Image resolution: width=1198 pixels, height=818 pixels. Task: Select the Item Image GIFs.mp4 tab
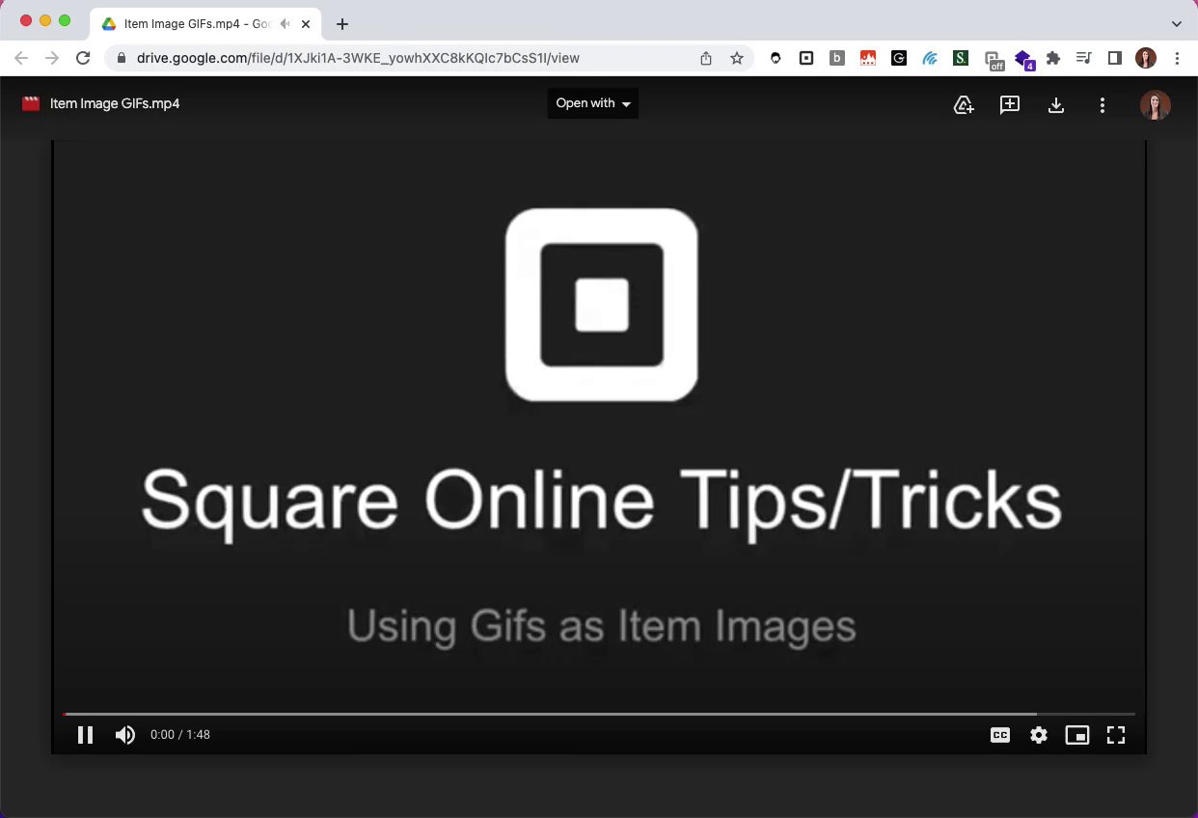coord(205,23)
